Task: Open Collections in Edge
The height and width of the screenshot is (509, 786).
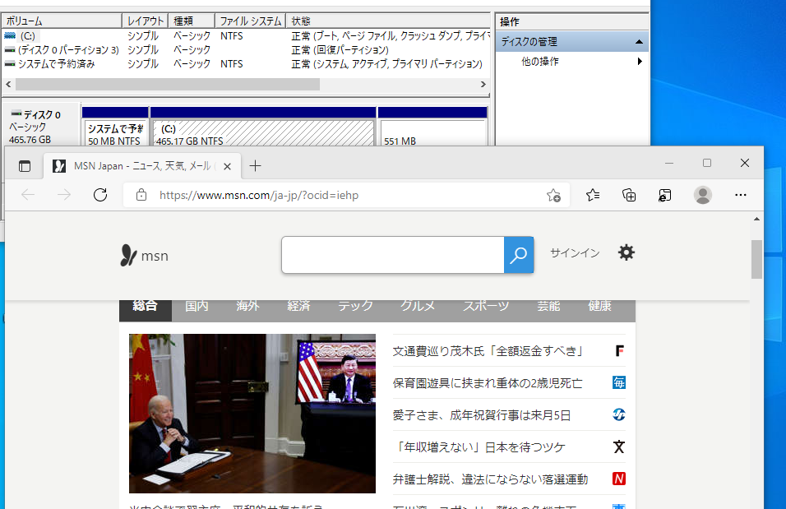Action: [629, 195]
